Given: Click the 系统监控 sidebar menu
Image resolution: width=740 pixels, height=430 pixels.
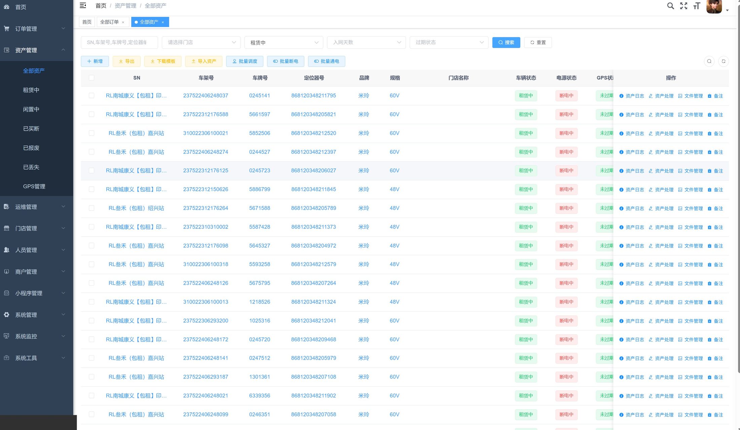Looking at the screenshot, I should (x=36, y=336).
